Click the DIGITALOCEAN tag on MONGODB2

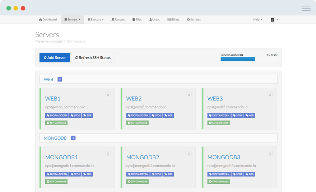(x=138, y=174)
